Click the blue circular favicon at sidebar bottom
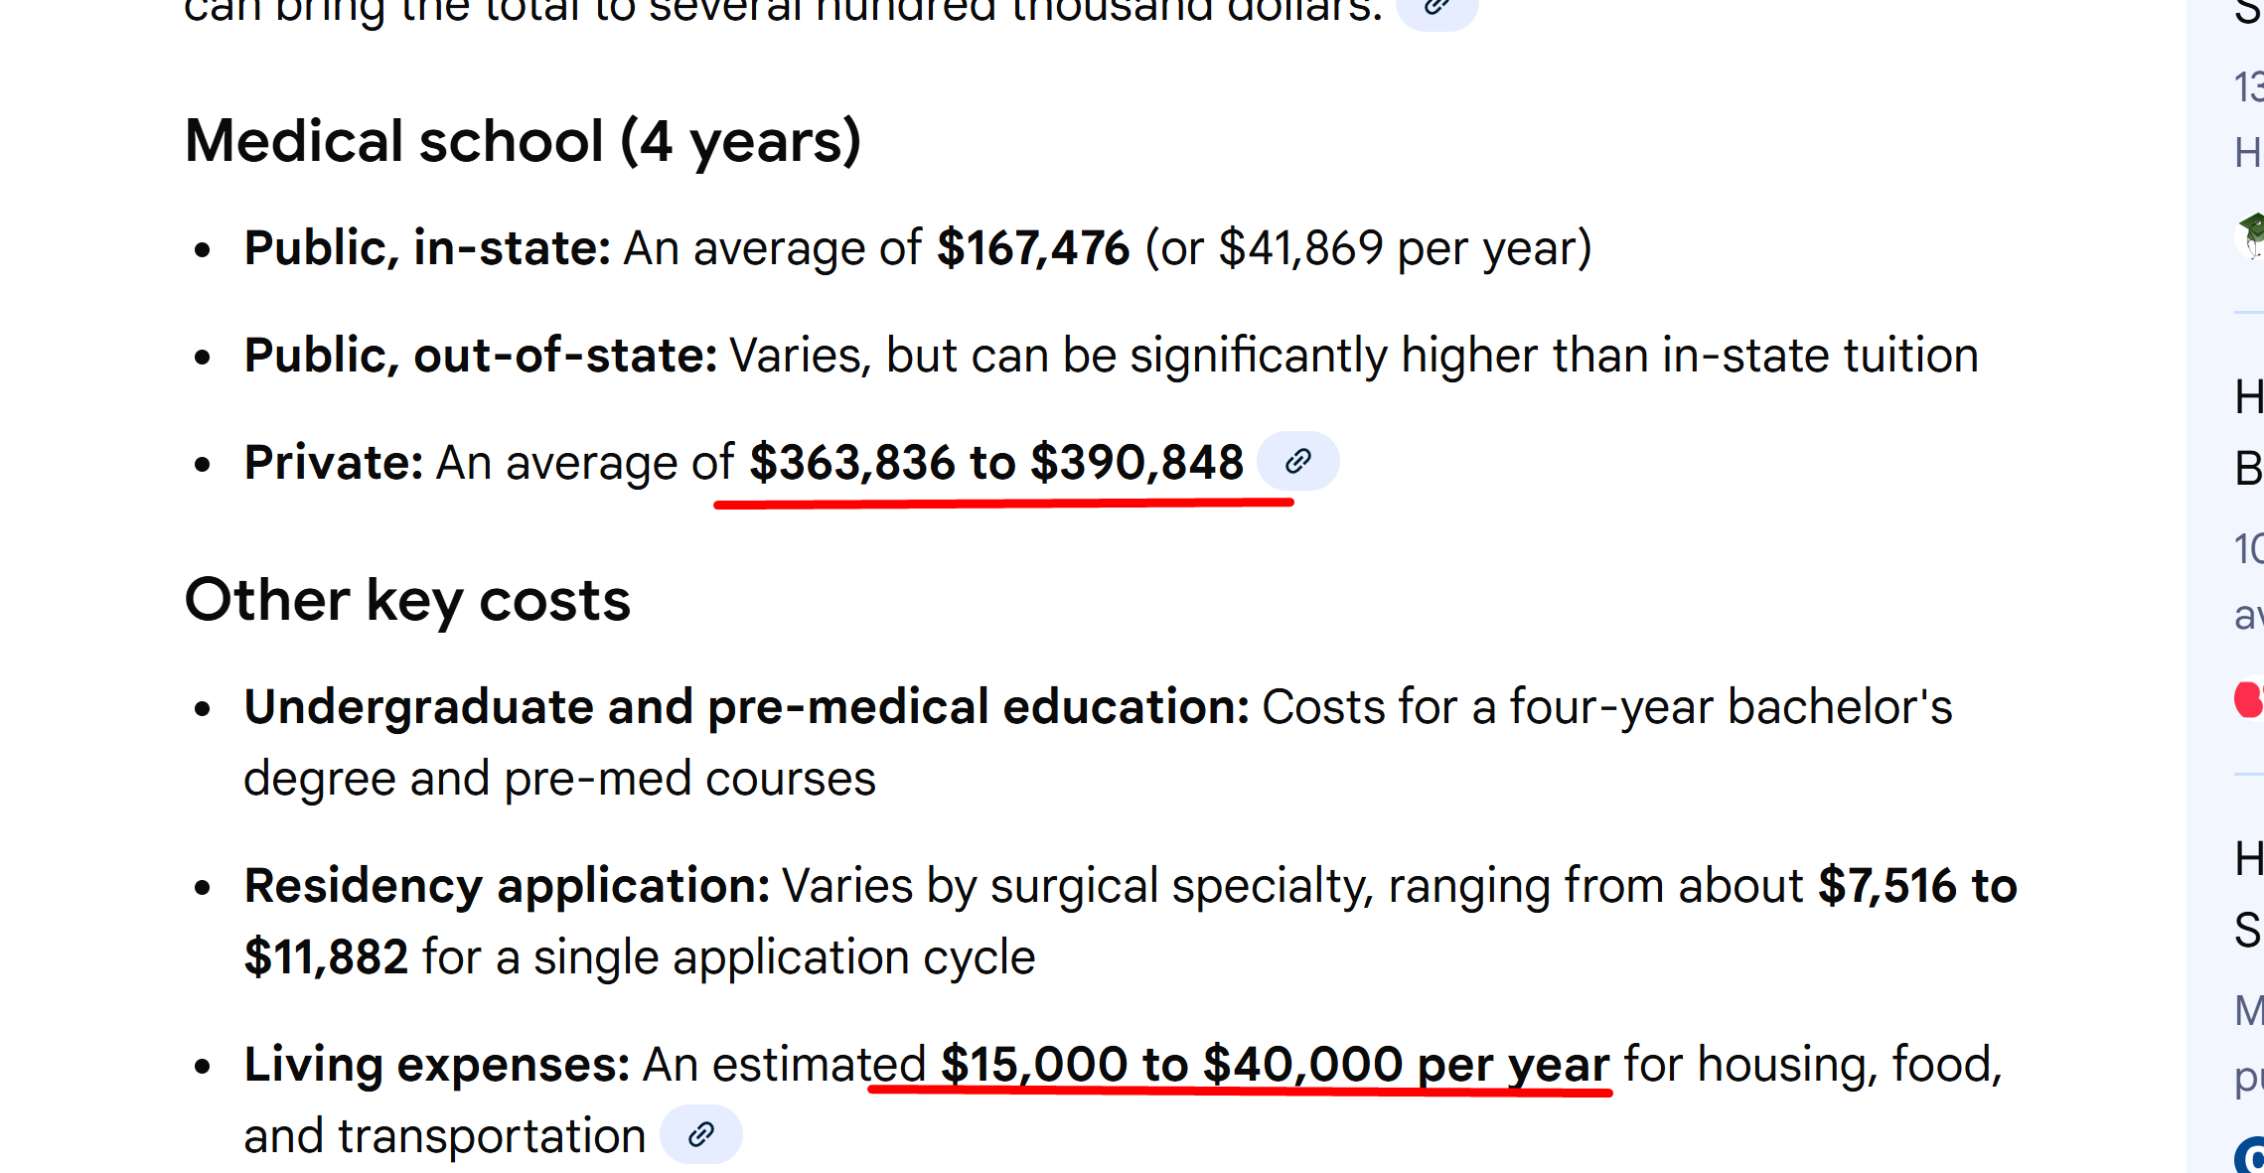Image resolution: width=2264 pixels, height=1173 pixels. tap(2251, 1157)
